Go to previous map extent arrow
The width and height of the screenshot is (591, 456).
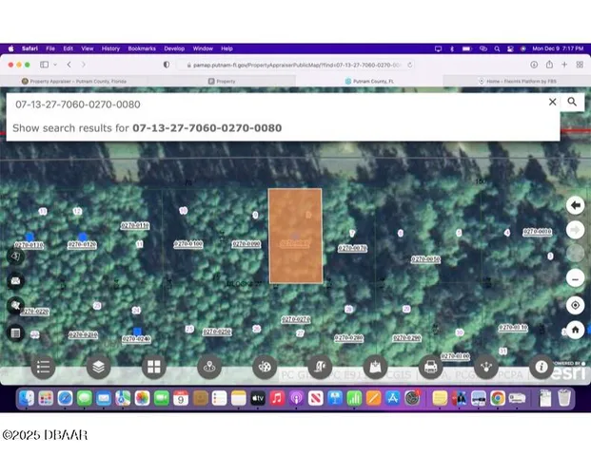point(575,205)
